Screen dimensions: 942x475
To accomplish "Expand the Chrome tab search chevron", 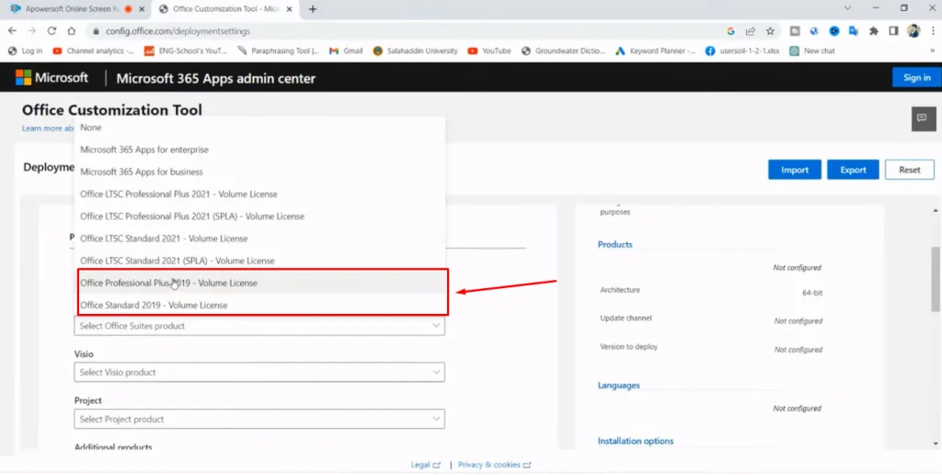I will 847,8.
